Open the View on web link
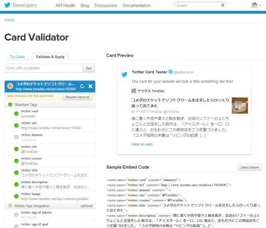Image resolution: width=266 pixels, height=228 pixels. pyautogui.click(x=142, y=144)
